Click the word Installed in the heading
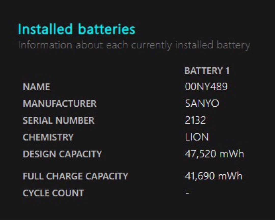 pos(45,29)
